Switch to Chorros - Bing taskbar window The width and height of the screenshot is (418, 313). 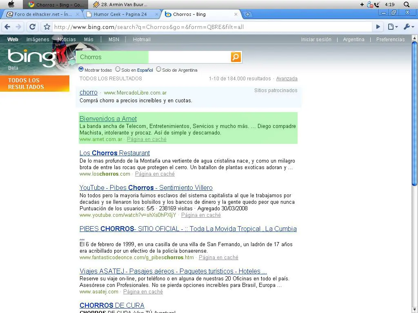(56, 4)
